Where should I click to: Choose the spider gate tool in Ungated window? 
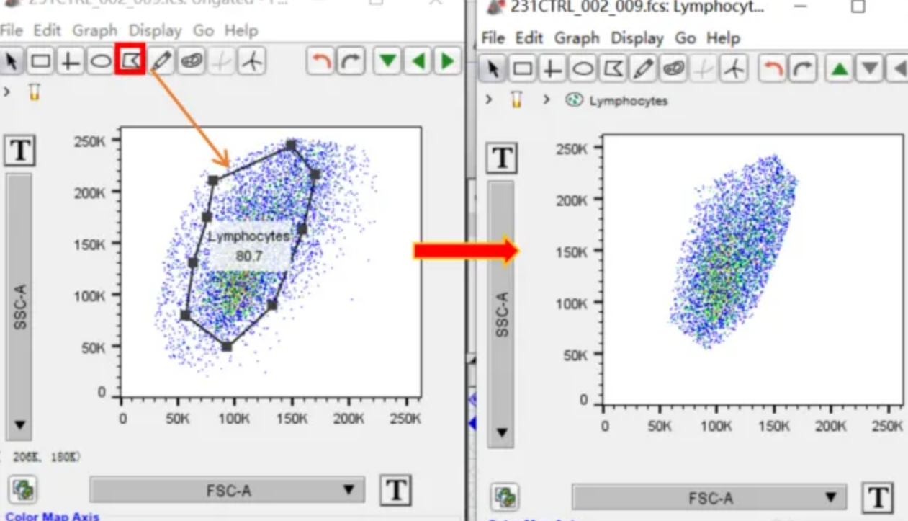pos(252,61)
